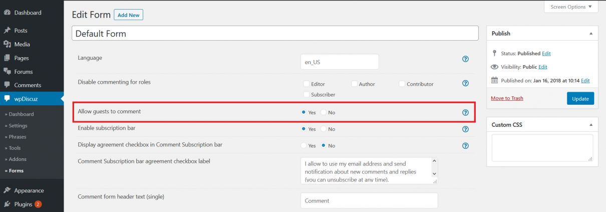Open help icon for Language option
Image resolution: width=606 pixels, height=212 pixels.
(x=465, y=59)
